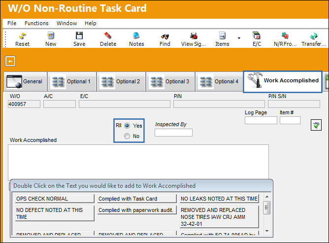Screen dimensions: 329x243
Task: Create a New task card record
Action: pyautogui.click(x=51, y=39)
